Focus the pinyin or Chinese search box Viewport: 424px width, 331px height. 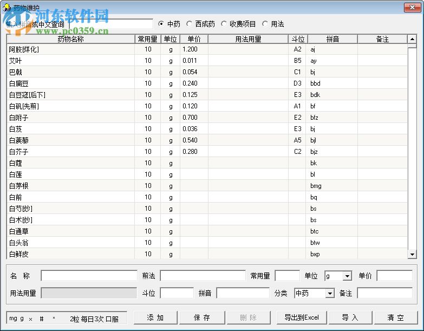click(x=111, y=24)
